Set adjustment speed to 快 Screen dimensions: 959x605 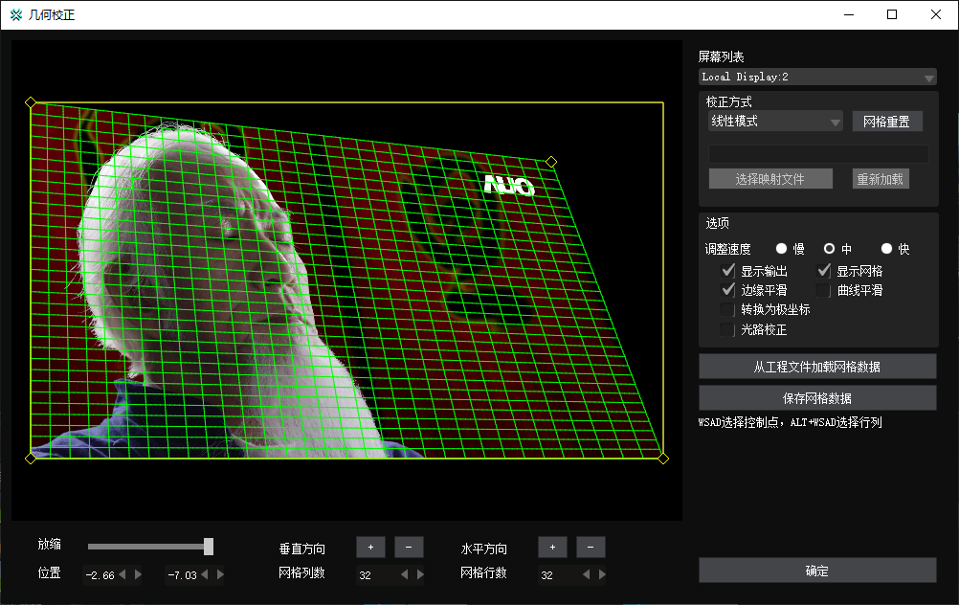coord(886,249)
